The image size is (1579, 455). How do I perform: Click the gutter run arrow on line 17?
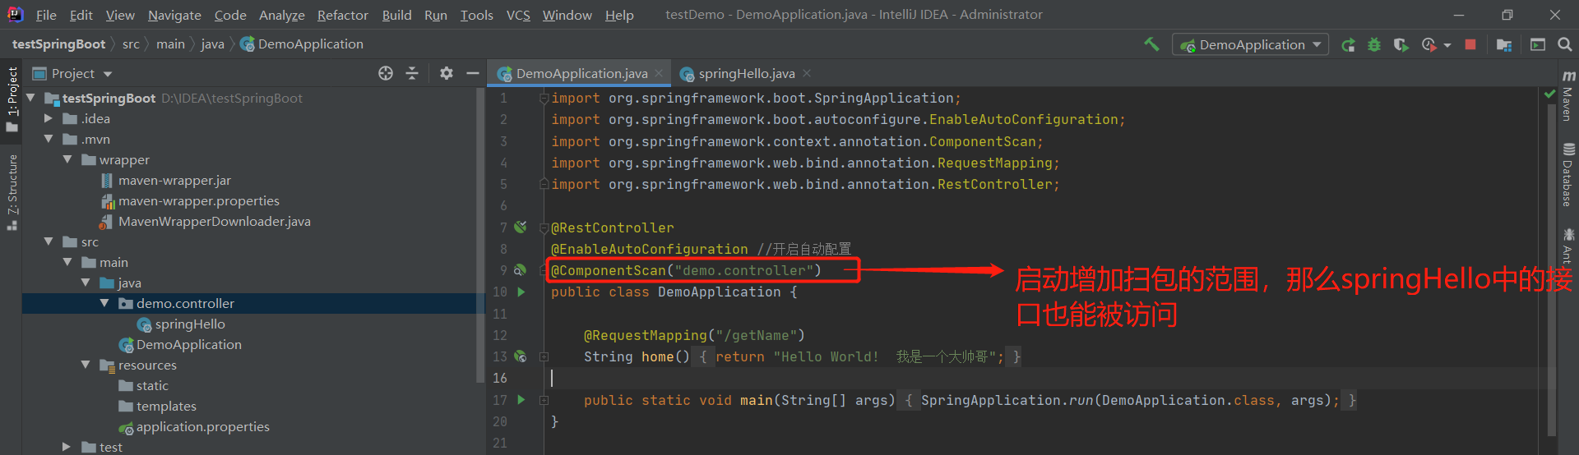point(521,400)
